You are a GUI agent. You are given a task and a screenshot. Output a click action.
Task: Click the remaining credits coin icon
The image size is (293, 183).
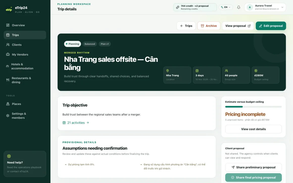tap(178, 7)
